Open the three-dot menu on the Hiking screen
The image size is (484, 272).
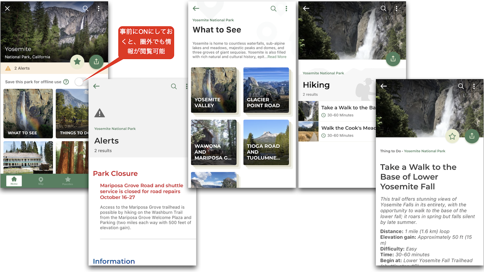(x=396, y=8)
